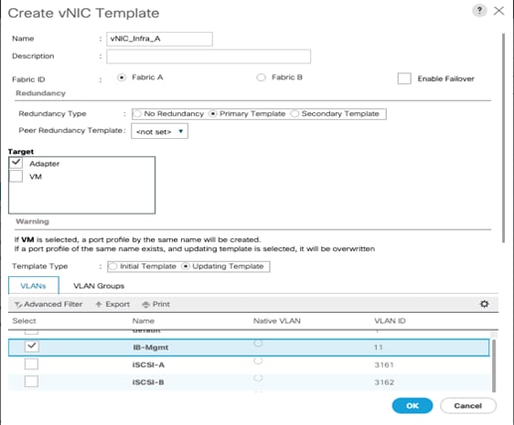Set IB-Mgmt as native VLAN
The height and width of the screenshot is (425, 514).
(257, 344)
